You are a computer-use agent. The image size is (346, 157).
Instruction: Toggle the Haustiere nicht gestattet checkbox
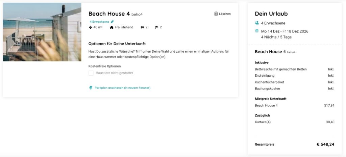point(91,73)
